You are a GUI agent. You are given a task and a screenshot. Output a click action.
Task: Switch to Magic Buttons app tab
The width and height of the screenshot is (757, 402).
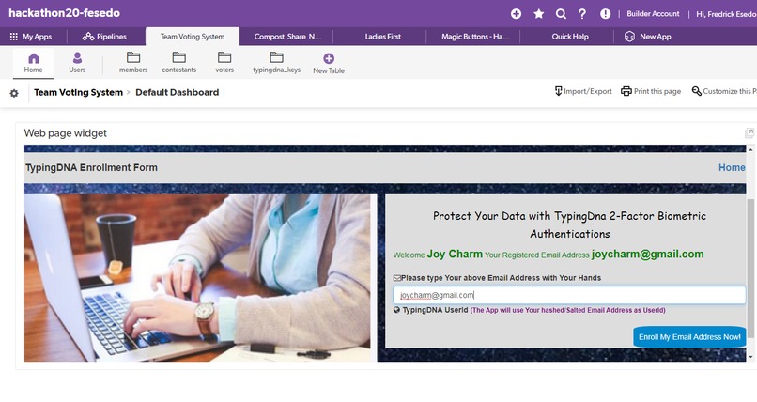(475, 37)
